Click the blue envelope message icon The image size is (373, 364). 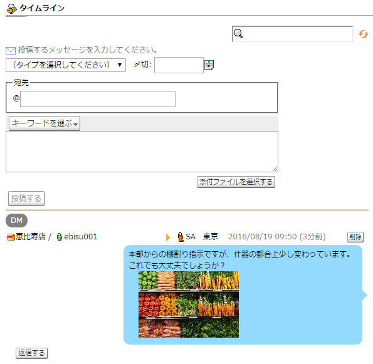point(11,50)
